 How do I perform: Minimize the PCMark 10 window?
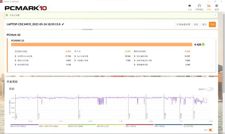(209, 1)
